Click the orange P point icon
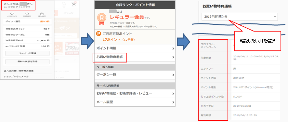288x122 pixels. (x=98, y=34)
